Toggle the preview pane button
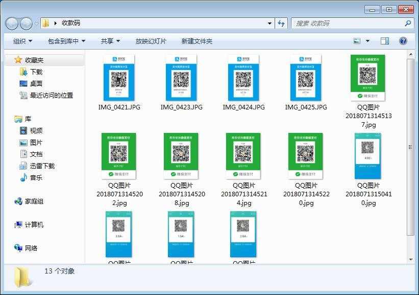This screenshot has width=419, height=295. tap(384, 41)
